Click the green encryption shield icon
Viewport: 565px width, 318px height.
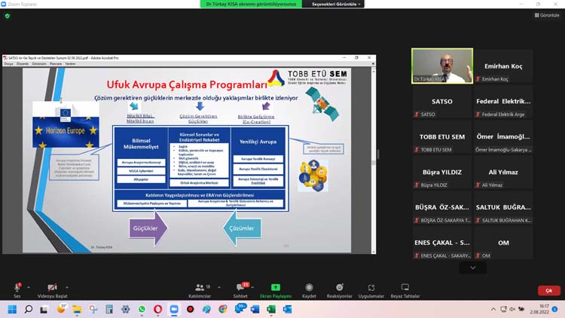(x=8, y=15)
